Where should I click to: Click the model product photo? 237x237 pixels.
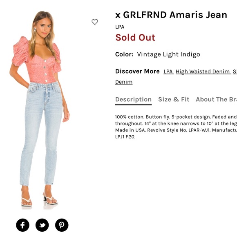pyautogui.click(x=40, y=110)
